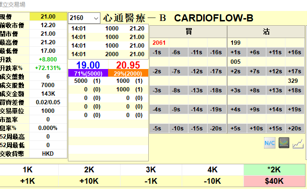307x189 pixels.
Task: Open the dark chart monitor icon
Action: point(284,143)
